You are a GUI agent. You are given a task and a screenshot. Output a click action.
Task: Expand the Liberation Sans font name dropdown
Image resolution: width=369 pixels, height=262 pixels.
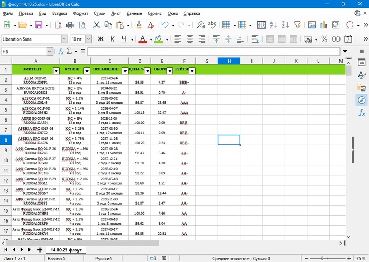coord(64,39)
